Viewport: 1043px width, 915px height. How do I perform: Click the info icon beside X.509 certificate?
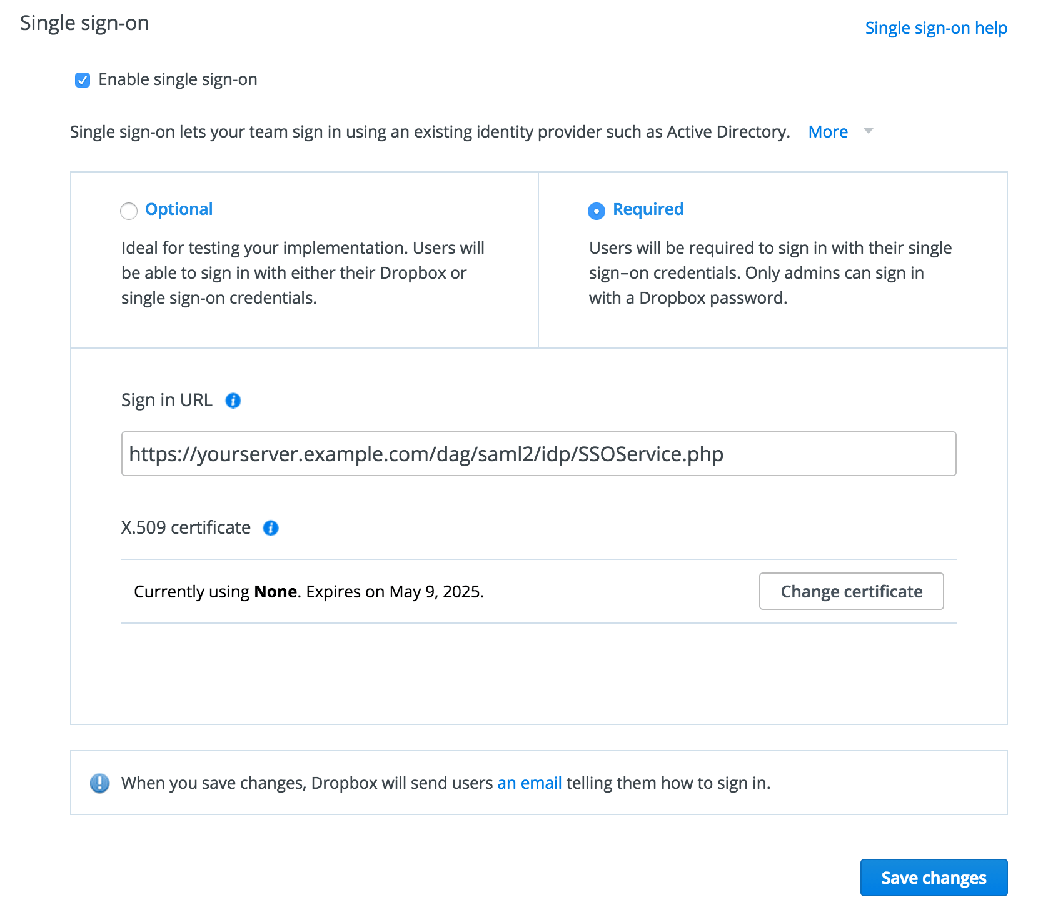point(270,528)
